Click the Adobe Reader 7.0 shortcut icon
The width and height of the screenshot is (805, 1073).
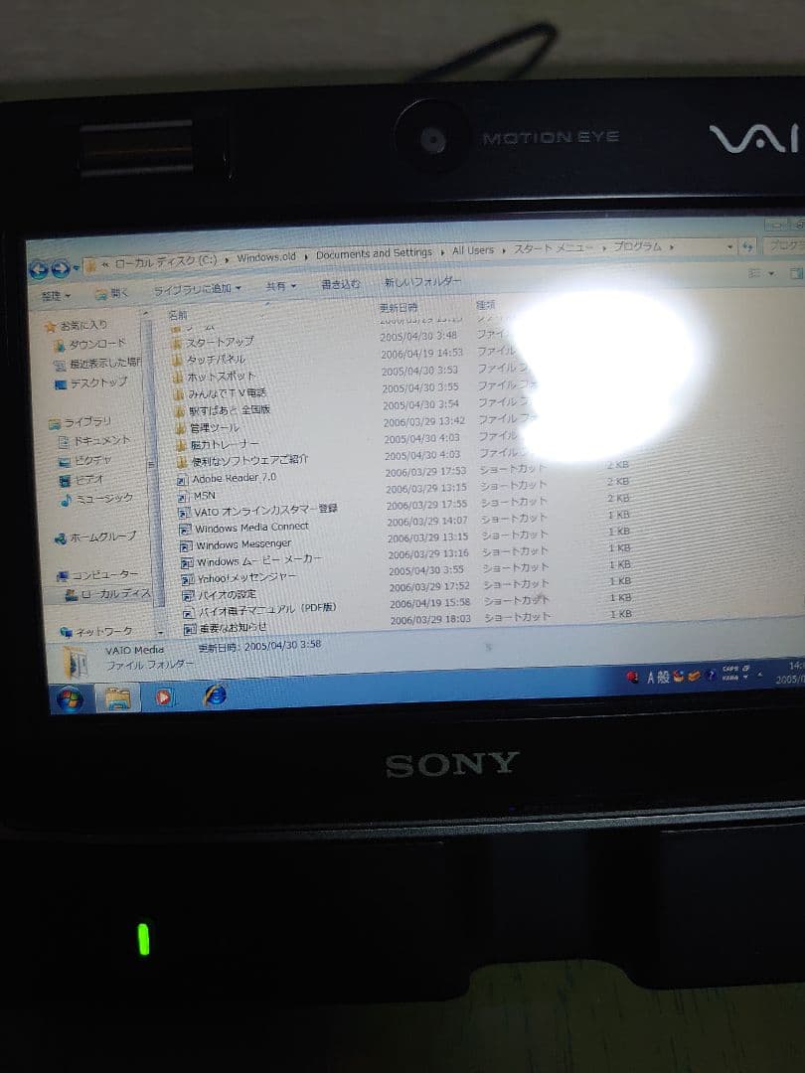point(182,480)
